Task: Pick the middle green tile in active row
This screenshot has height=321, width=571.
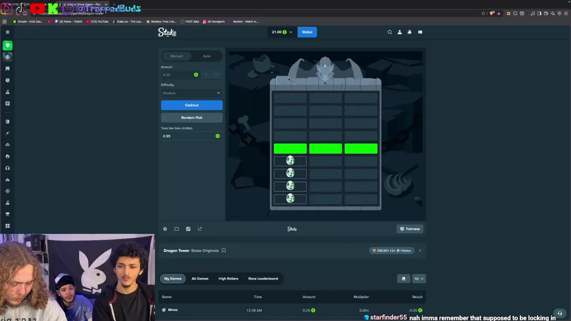Action: click(x=326, y=148)
